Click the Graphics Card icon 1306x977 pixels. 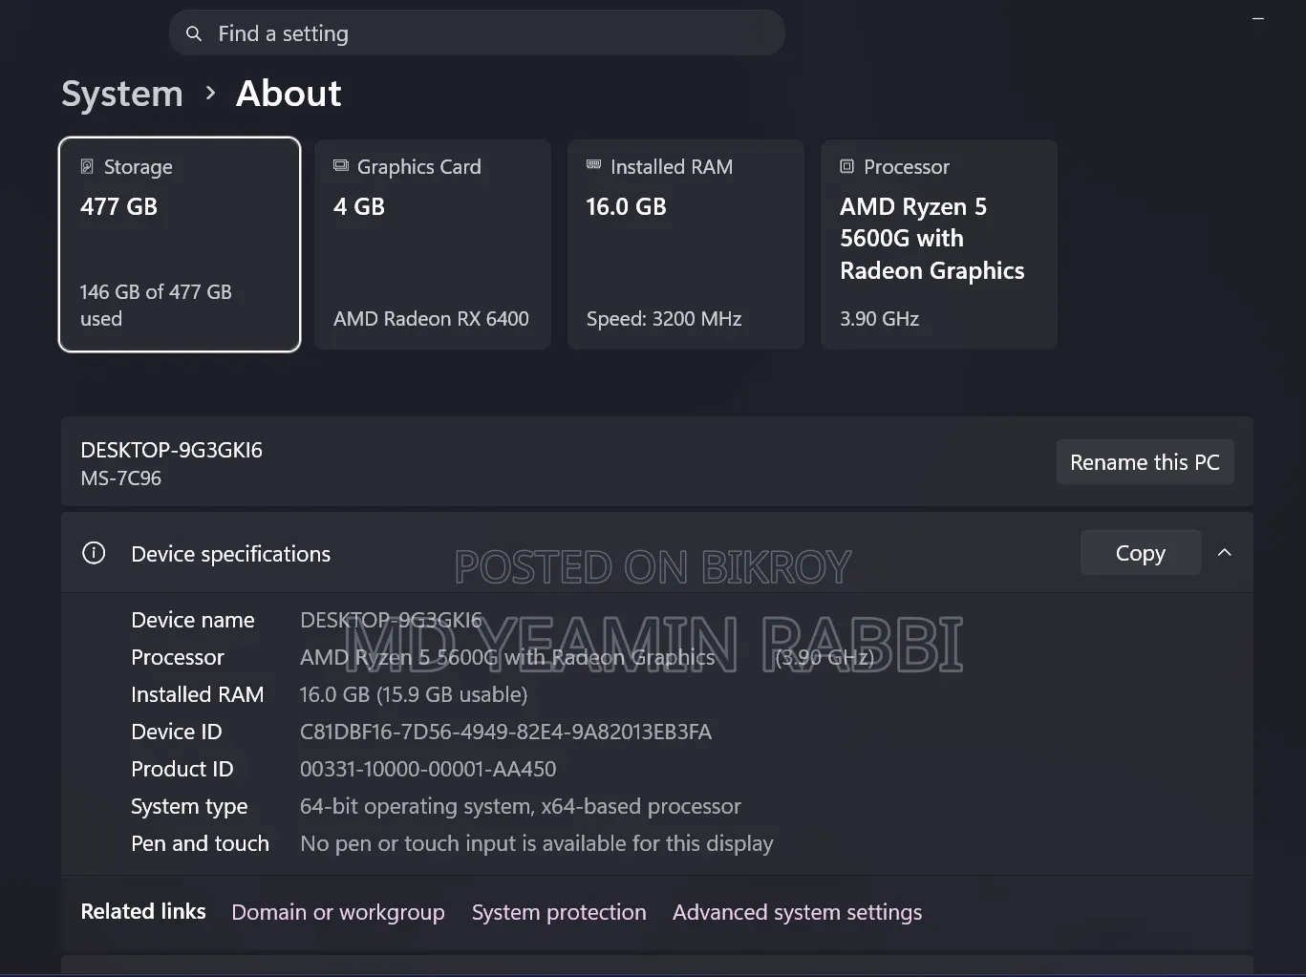tap(341, 165)
